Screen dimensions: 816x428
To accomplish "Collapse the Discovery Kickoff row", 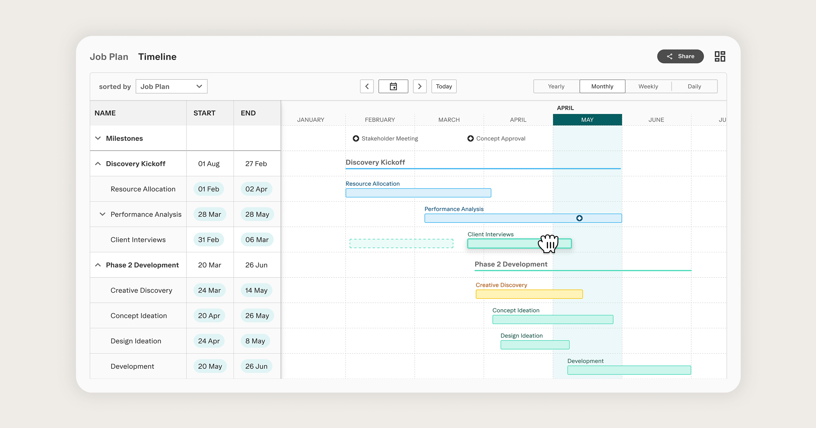I will pos(98,164).
